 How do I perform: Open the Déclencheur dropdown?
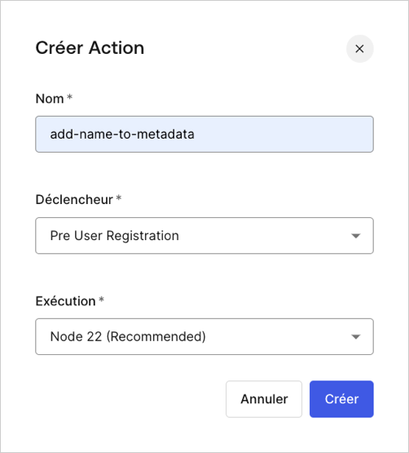point(204,235)
